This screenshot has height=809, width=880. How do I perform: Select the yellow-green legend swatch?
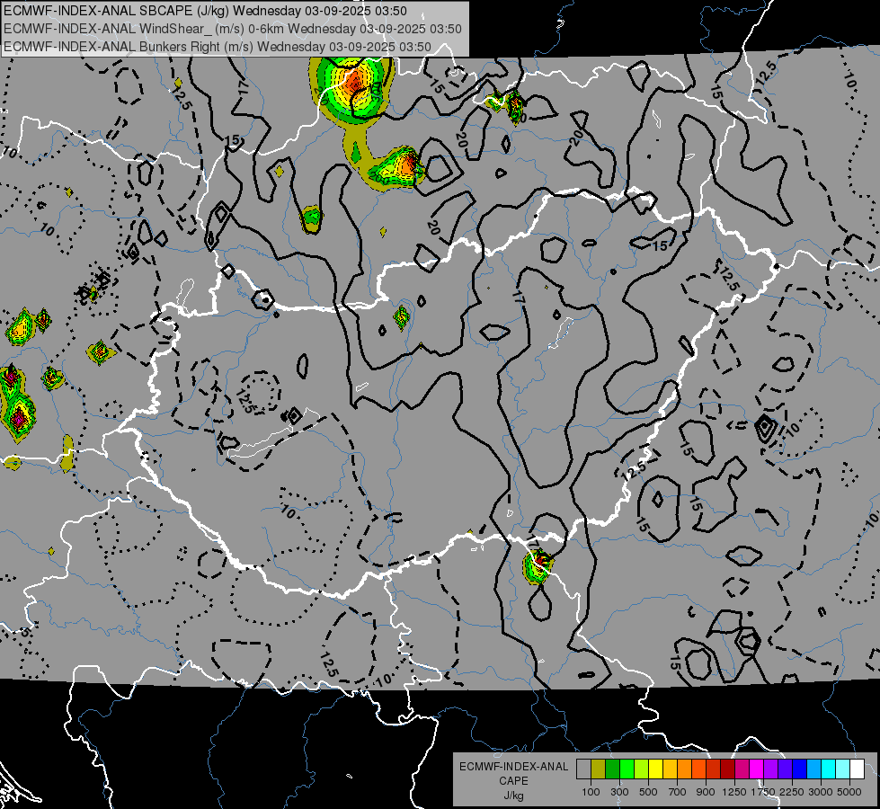(x=641, y=769)
